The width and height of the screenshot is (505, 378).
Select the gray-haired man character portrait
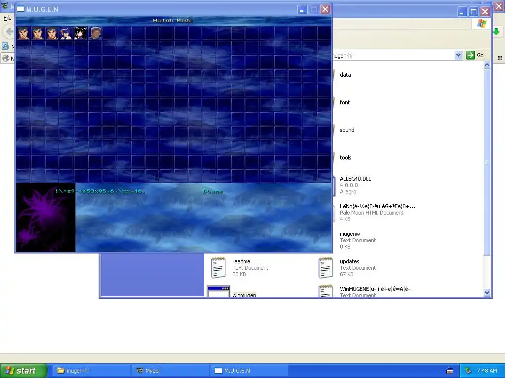[x=95, y=33]
